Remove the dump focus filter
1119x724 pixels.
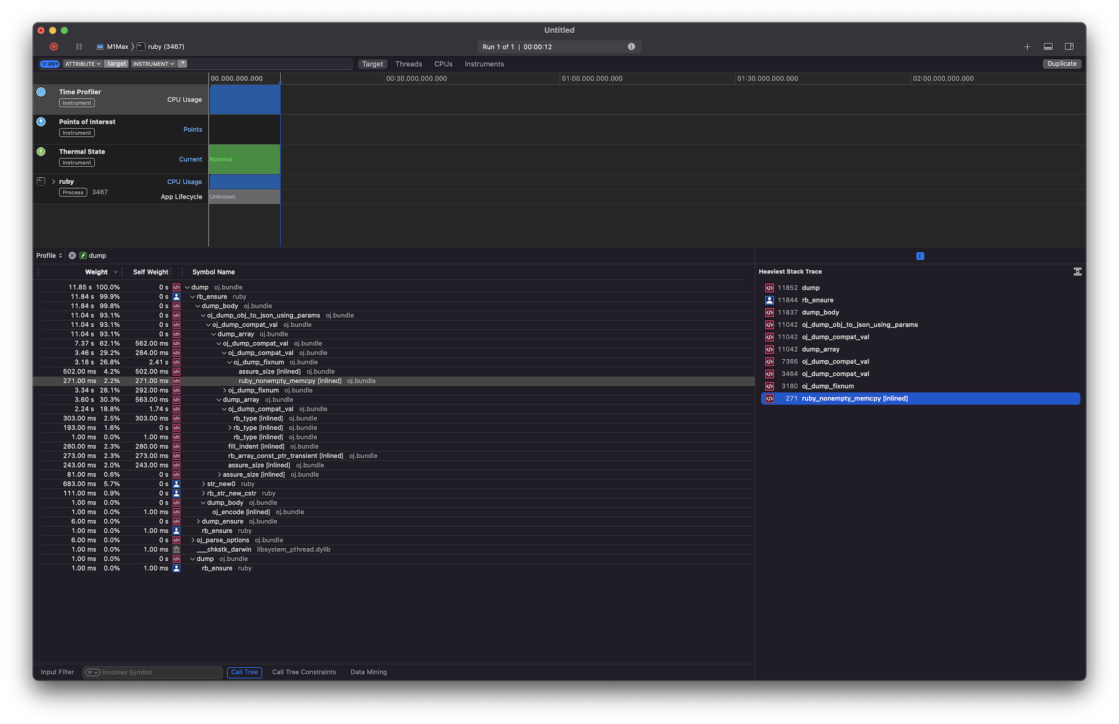(x=72, y=256)
